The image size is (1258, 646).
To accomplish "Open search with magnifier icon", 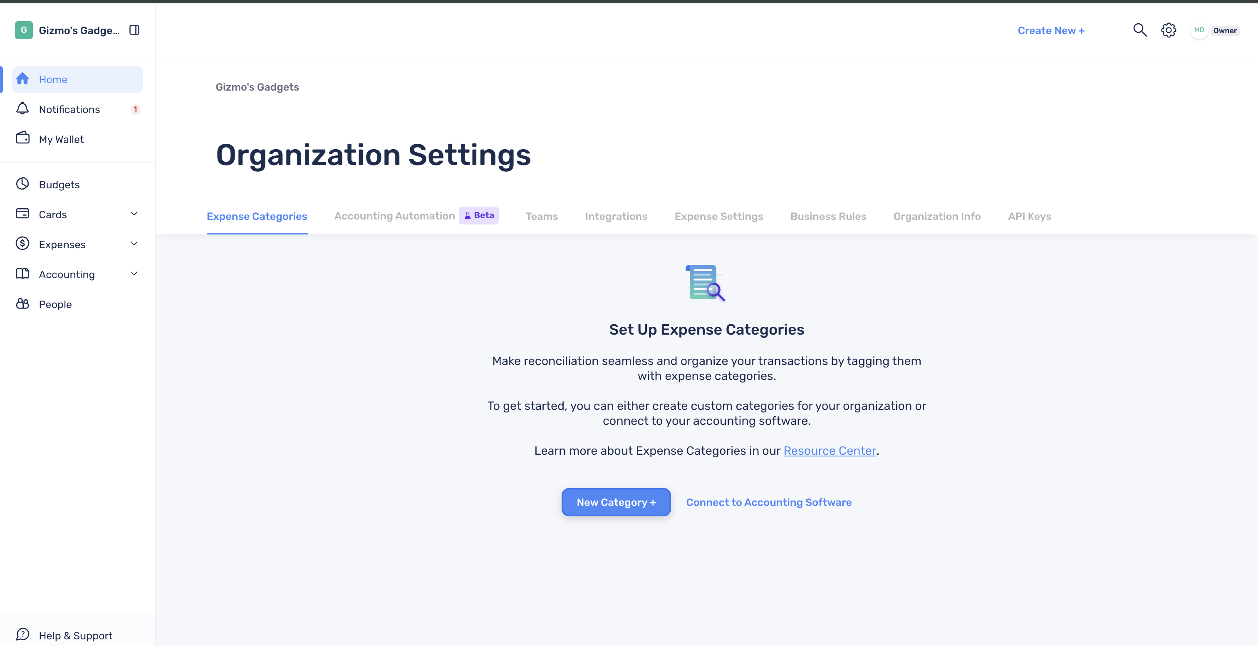I will pos(1140,30).
